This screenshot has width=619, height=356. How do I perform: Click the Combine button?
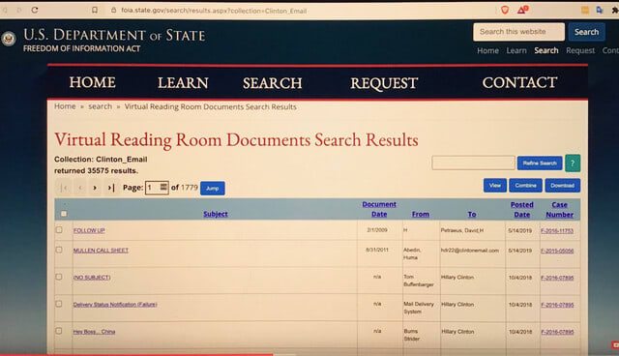[x=525, y=186]
